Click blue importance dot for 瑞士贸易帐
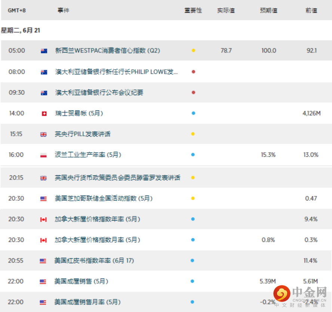332x312 pixels. coord(193,113)
